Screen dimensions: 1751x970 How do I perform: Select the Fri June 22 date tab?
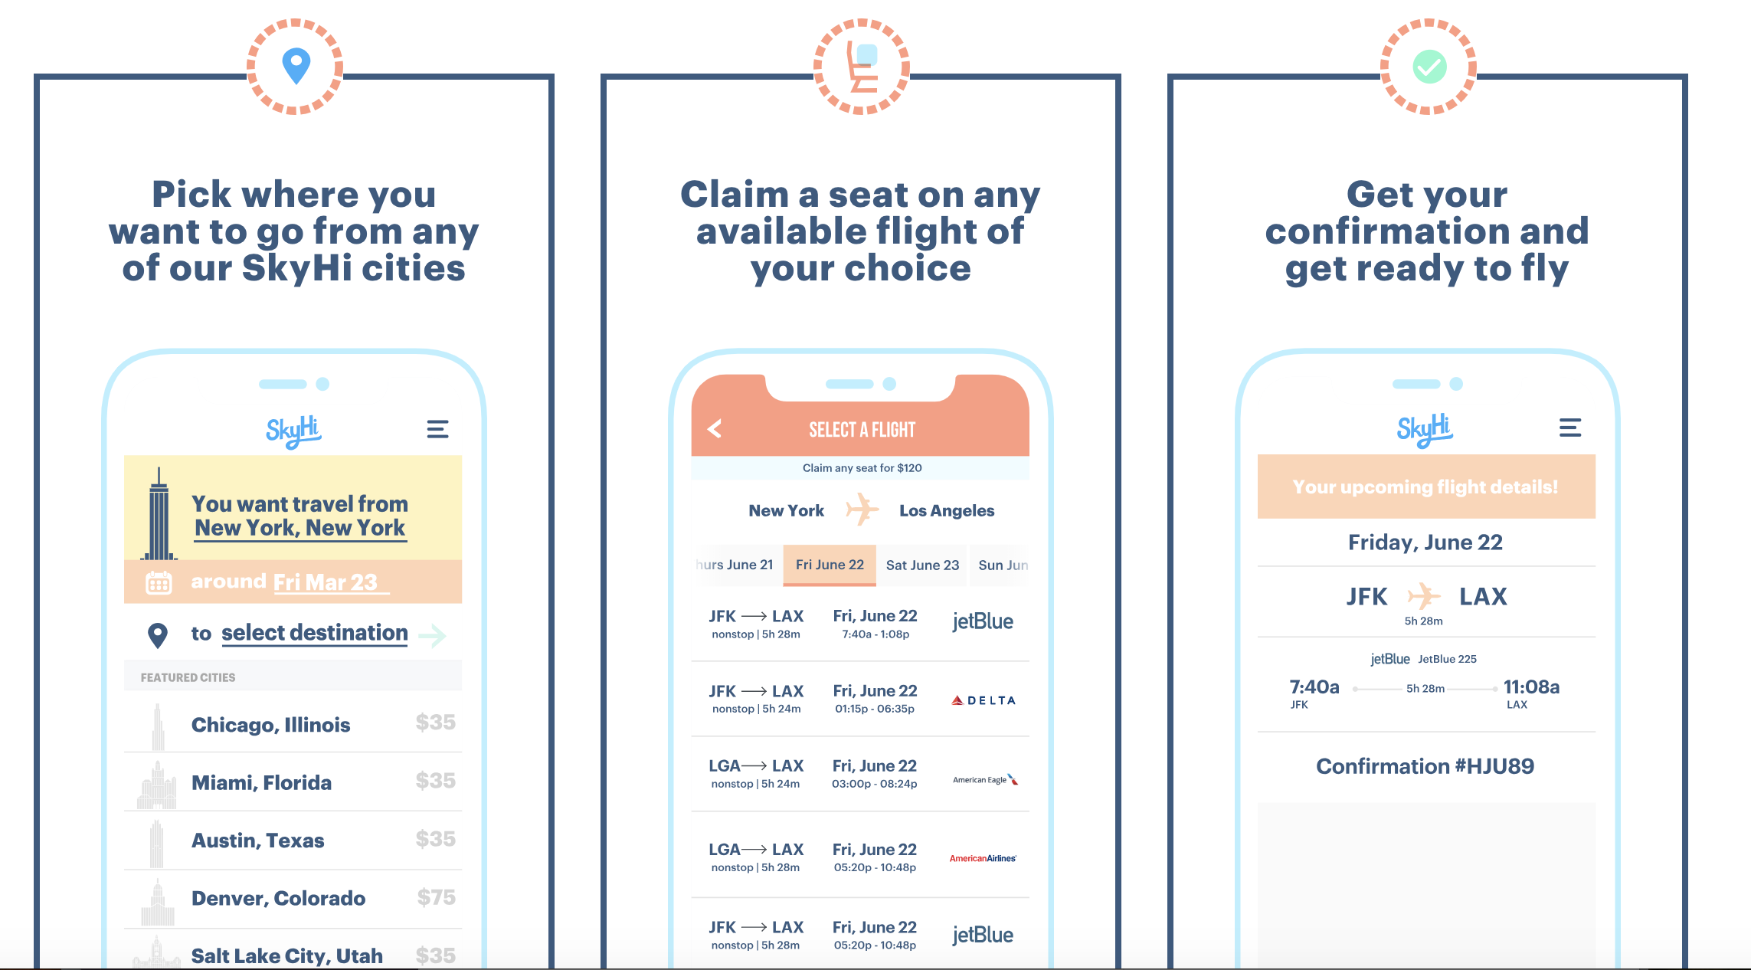[x=830, y=565]
